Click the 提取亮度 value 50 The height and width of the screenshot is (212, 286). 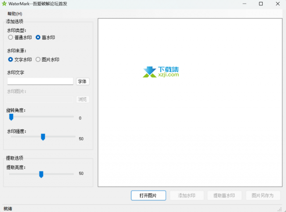[81, 173]
